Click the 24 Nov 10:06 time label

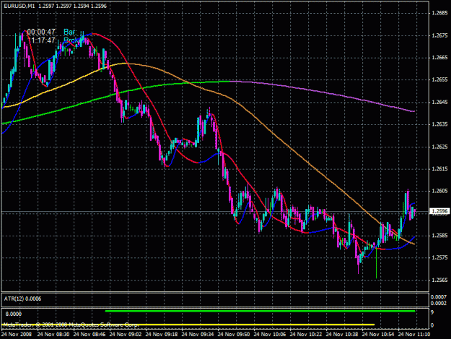pyautogui.click(x=269, y=335)
